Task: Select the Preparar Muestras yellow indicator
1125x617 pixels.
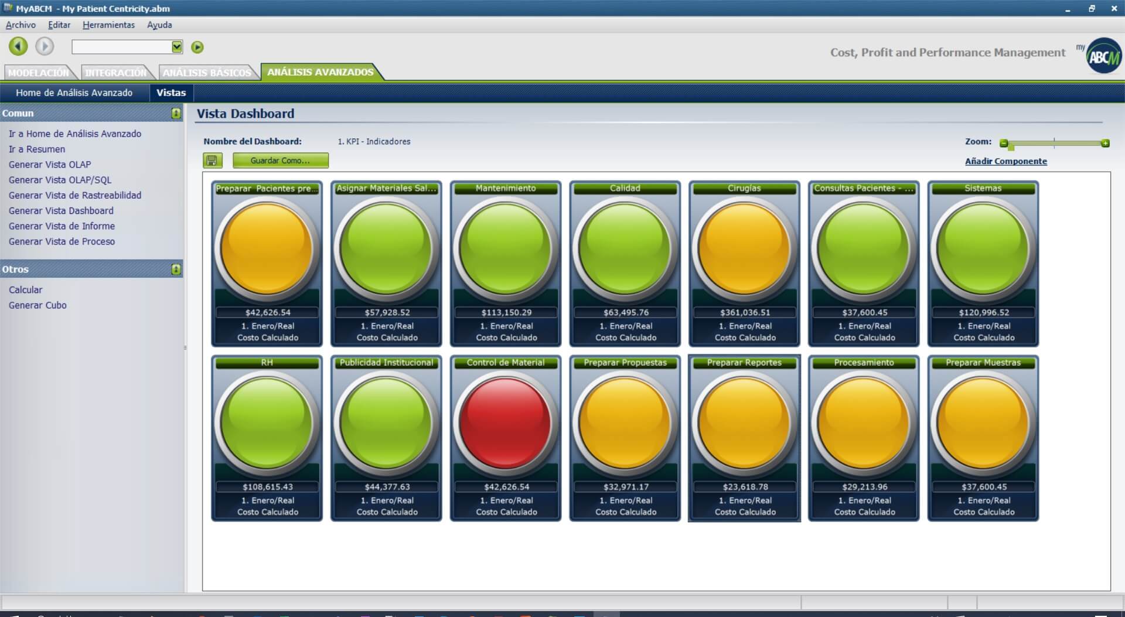Action: tap(983, 422)
